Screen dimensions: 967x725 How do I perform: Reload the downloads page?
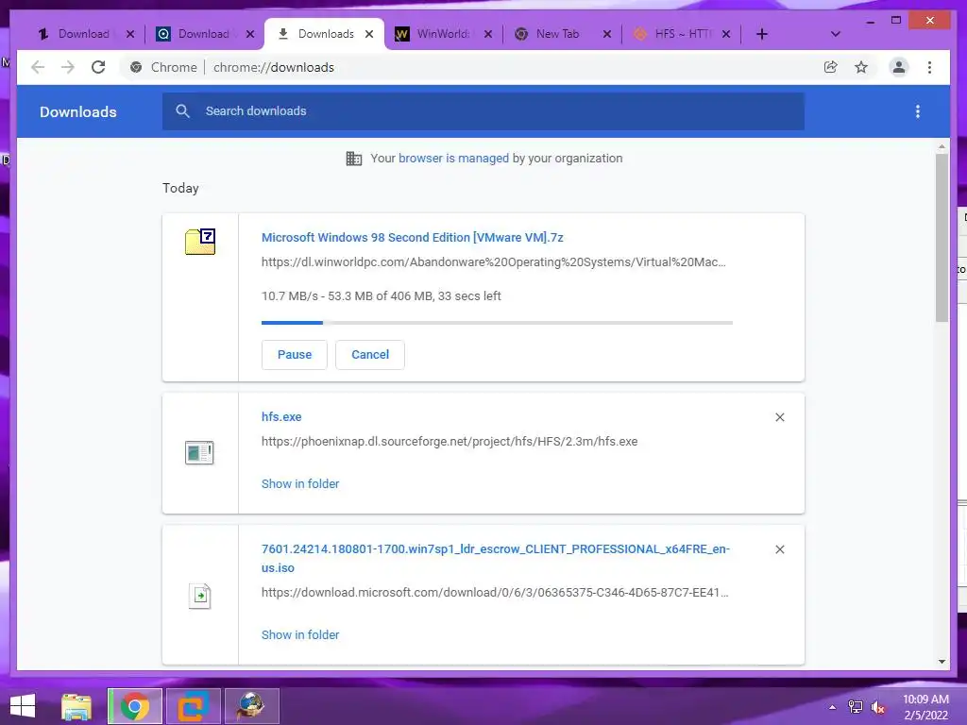tap(98, 67)
